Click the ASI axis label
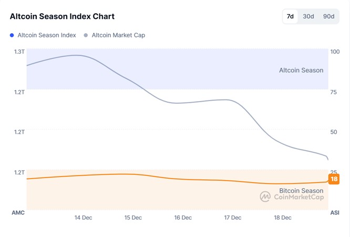This screenshot has width=350, height=237. point(334,212)
